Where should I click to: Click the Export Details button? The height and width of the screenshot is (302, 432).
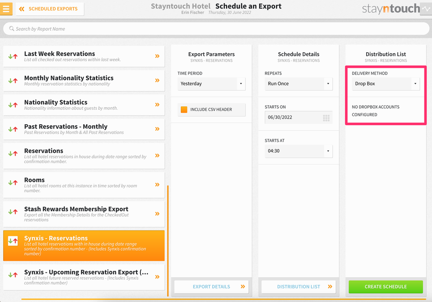pos(212,287)
